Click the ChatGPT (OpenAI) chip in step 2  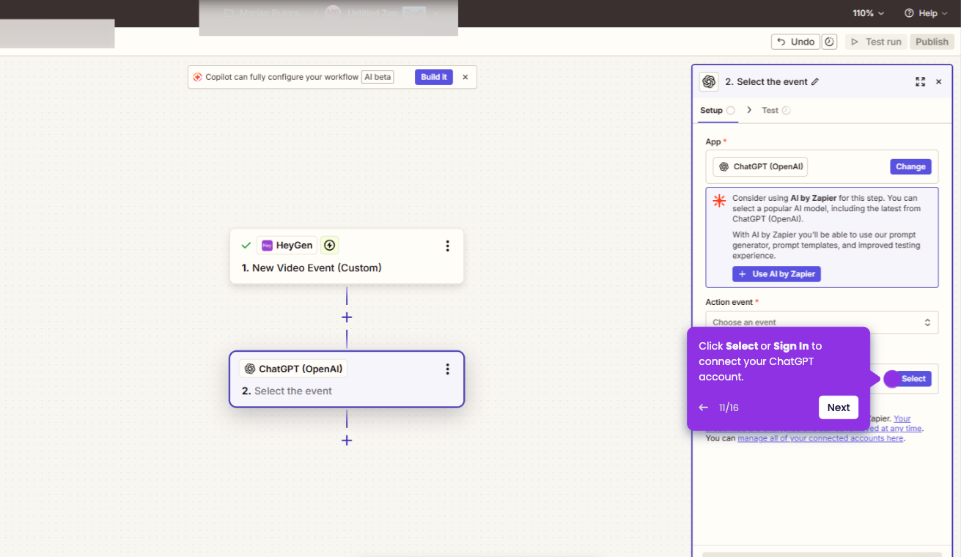pos(293,369)
